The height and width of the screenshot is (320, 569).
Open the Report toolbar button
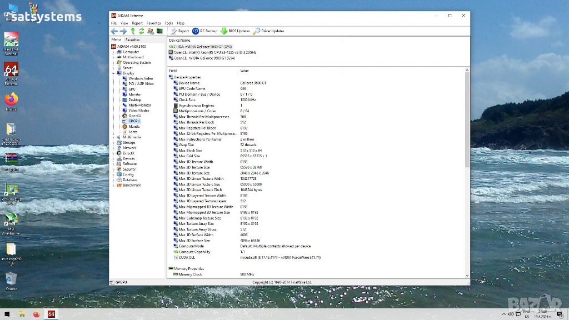(180, 31)
